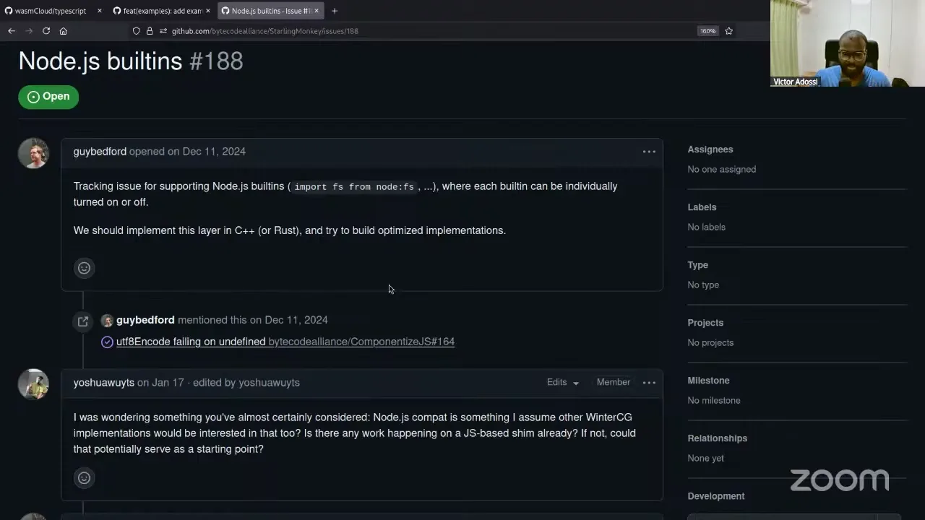Switch to the wasmCloud/typescript tab
Screen dimensions: 925x520
click(53, 11)
